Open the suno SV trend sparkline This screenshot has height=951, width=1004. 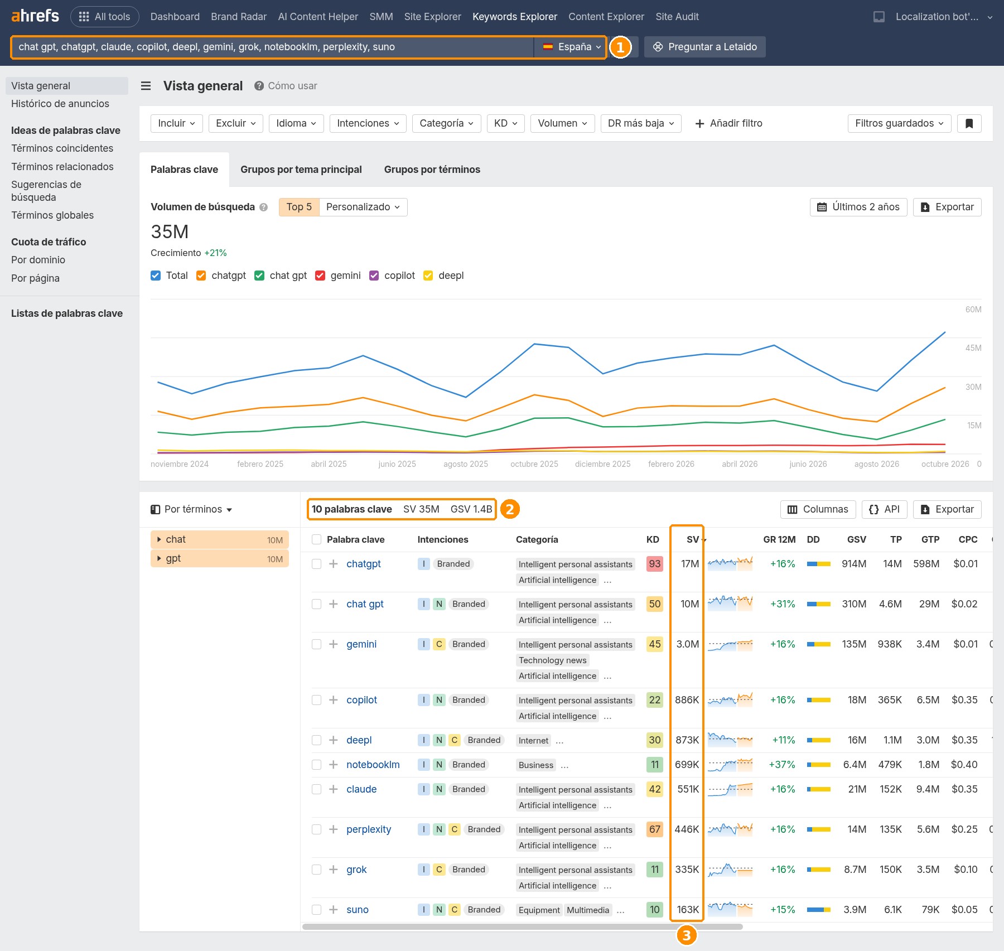(730, 910)
